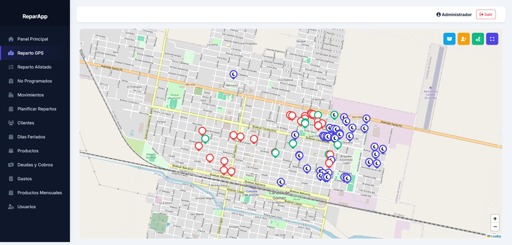This screenshot has height=245, width=512.
Task: Zoom out the map with minus
Action: pos(495,227)
